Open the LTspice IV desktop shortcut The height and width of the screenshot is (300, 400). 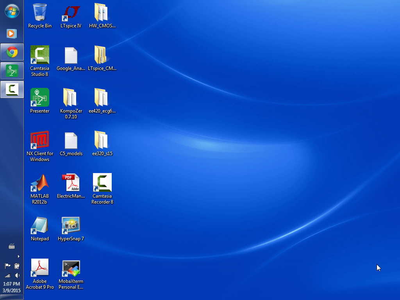click(x=71, y=13)
